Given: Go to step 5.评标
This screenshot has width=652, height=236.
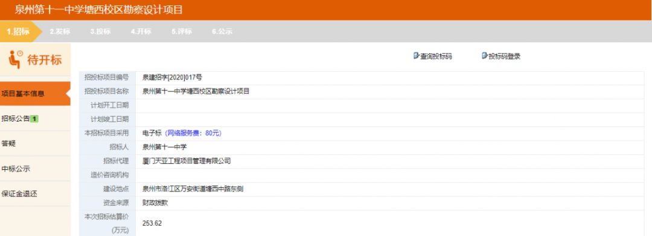Looking at the screenshot, I should pyautogui.click(x=182, y=32).
